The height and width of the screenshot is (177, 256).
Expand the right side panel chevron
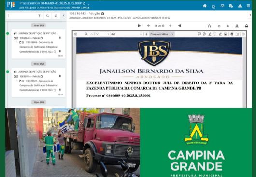coord(250,15)
